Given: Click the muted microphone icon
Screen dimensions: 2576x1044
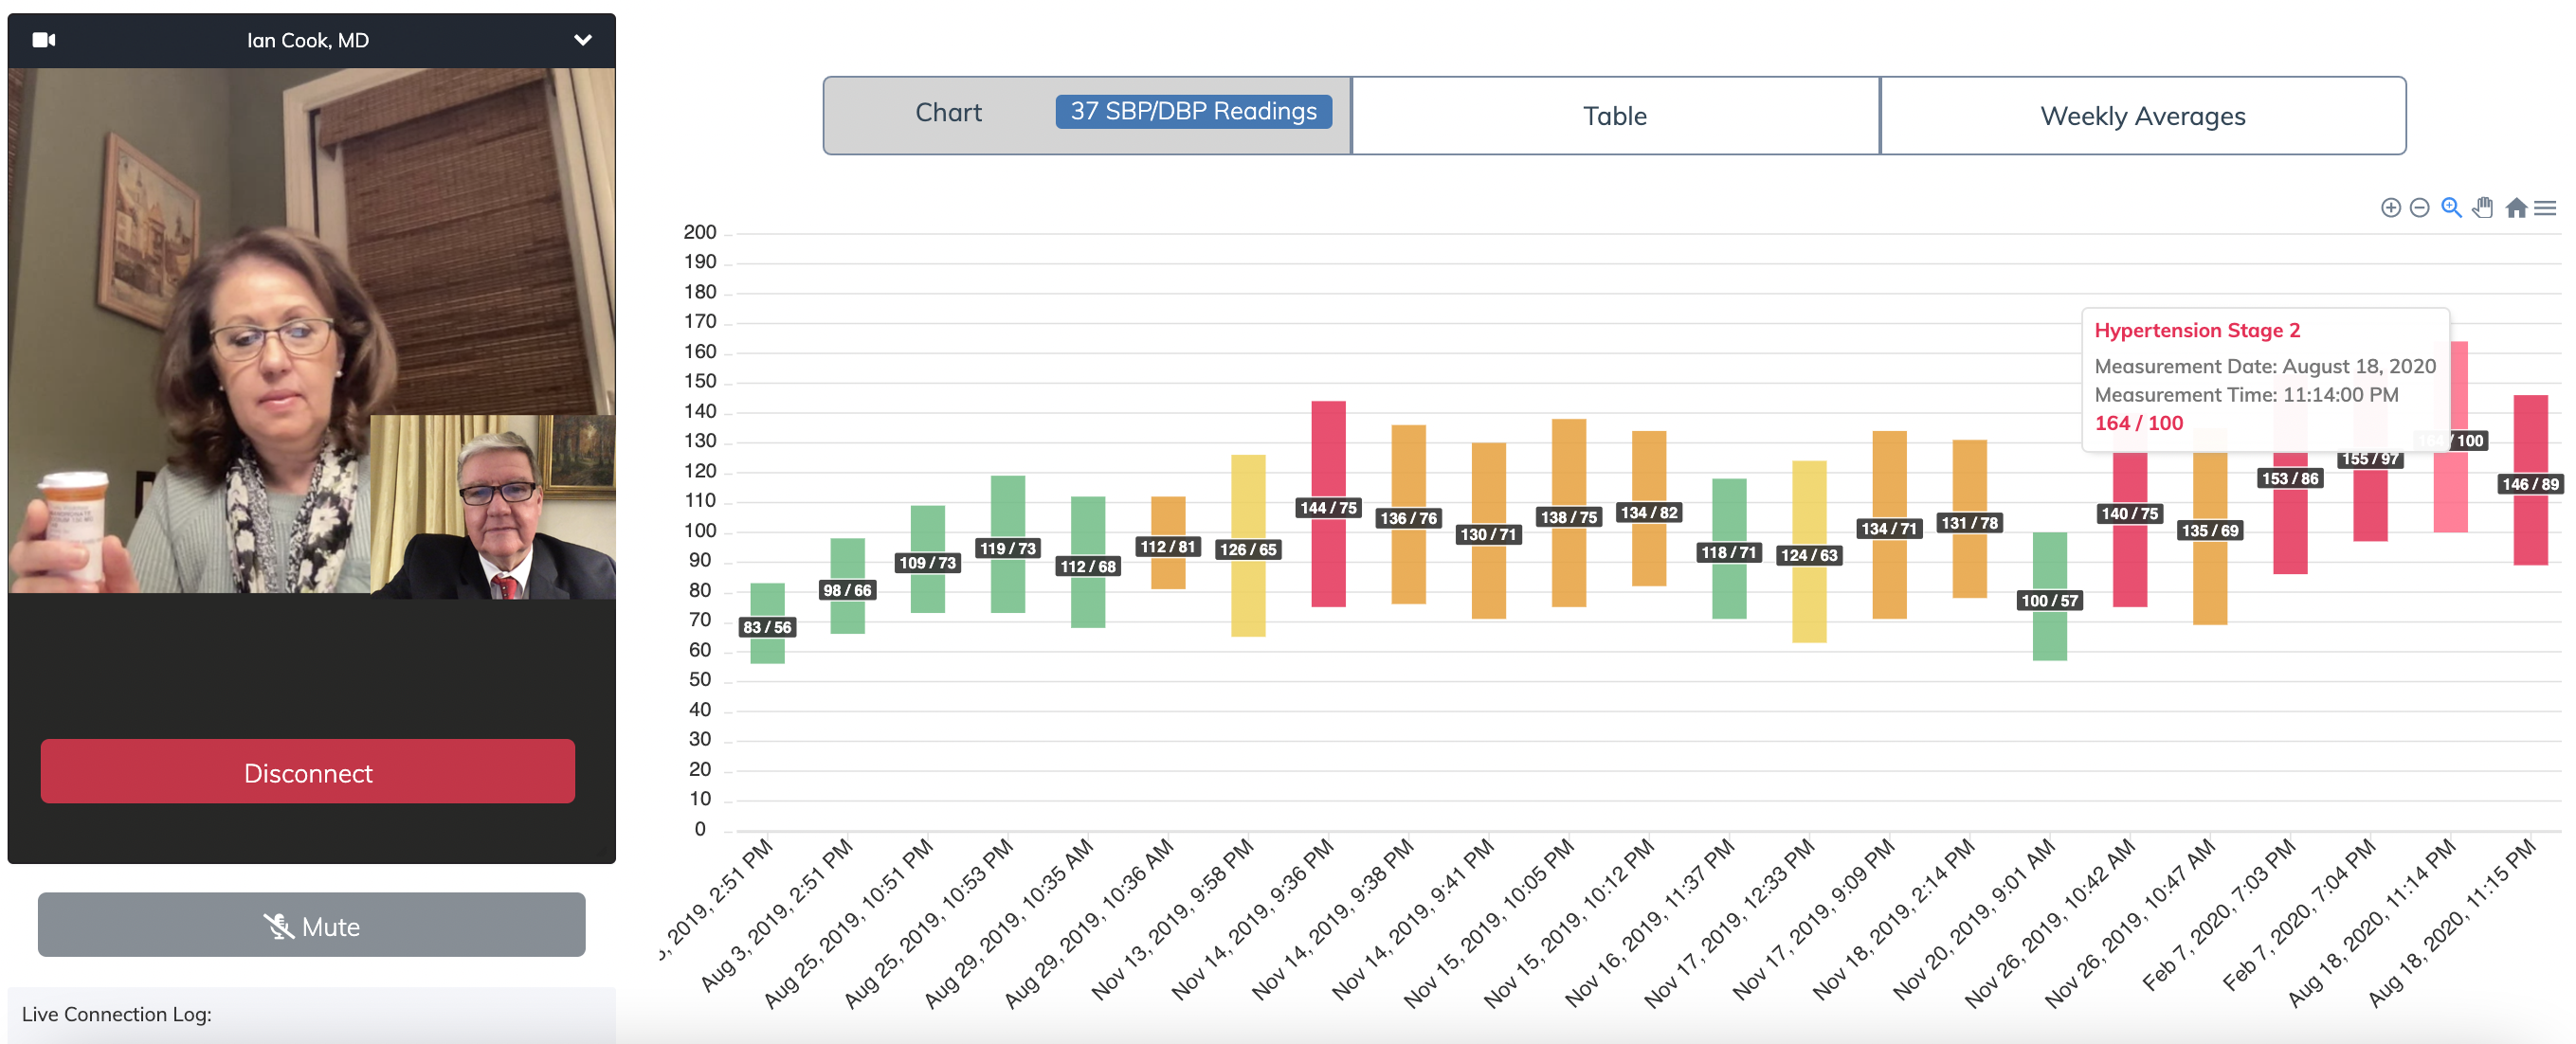Looking at the screenshot, I should [278, 926].
